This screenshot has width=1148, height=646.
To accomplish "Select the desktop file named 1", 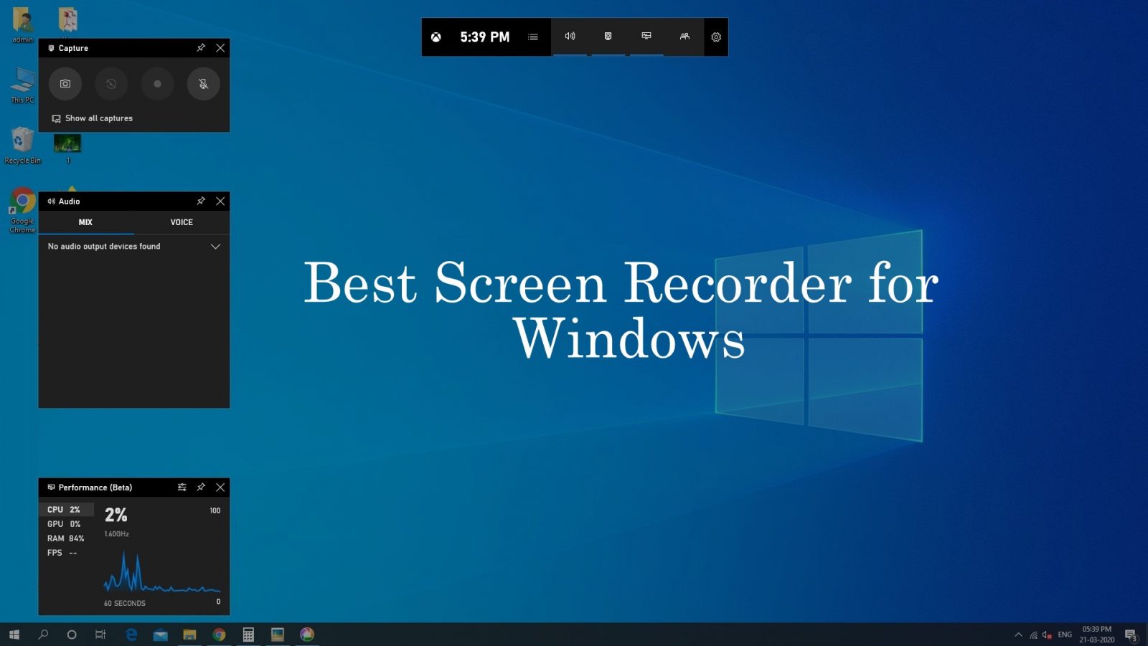I will 68,148.
